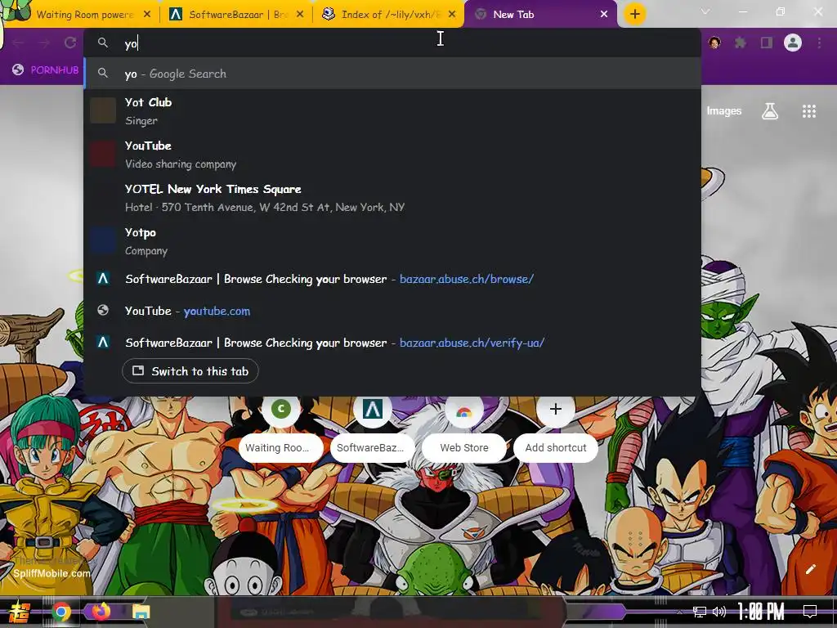The width and height of the screenshot is (837, 628).
Task: Open the Waiting Roo... shortcut
Action: [281, 428]
